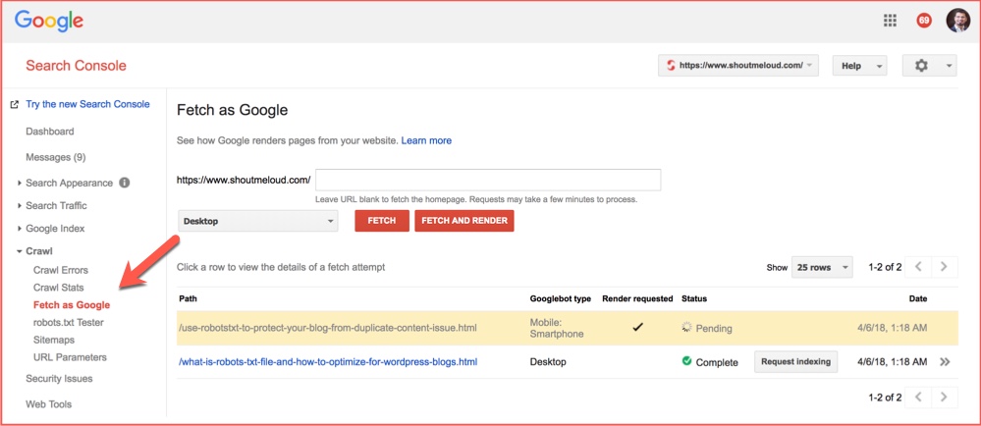Click the Date cell in the Complete status row

click(893, 361)
